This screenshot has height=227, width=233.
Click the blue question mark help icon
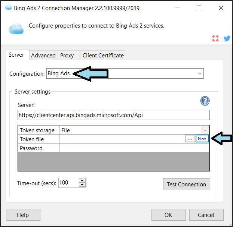click(205, 101)
